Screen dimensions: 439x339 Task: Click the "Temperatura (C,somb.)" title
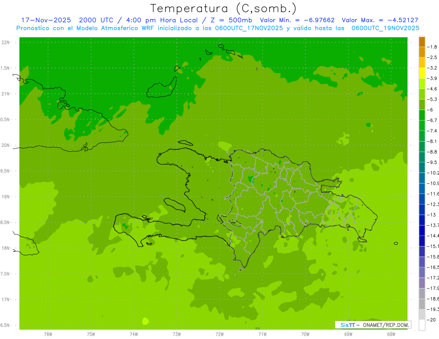pos(223,8)
